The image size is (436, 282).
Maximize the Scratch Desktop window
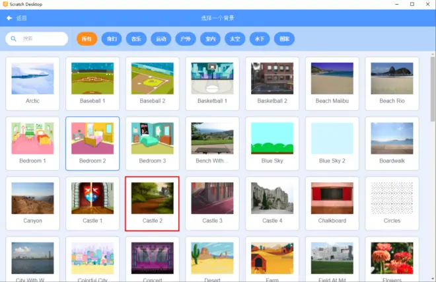click(x=412, y=4)
